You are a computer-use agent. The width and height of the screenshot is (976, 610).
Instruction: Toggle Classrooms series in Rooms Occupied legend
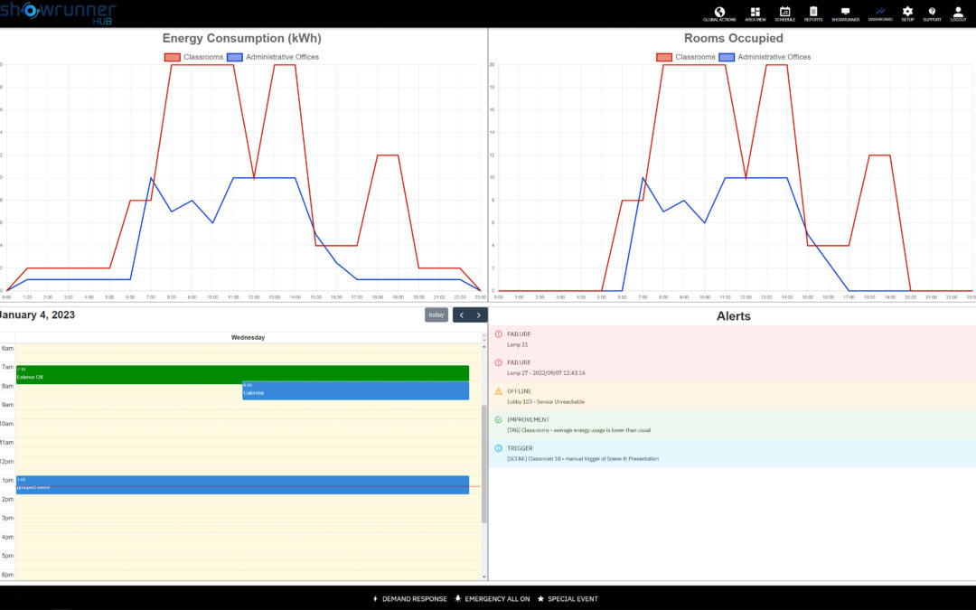coord(685,57)
